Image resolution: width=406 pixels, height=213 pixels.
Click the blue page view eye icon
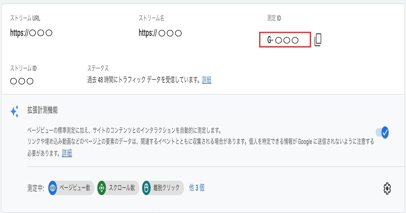(x=52, y=188)
